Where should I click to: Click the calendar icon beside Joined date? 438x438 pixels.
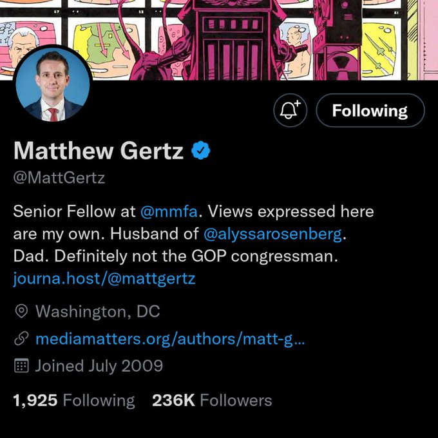pyautogui.click(x=21, y=366)
